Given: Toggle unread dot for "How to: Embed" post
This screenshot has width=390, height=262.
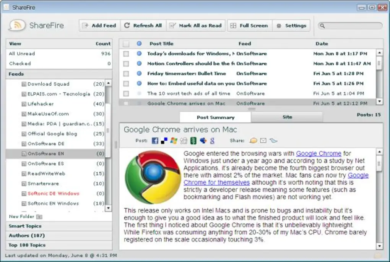Looking at the screenshot, I should click(139, 83).
